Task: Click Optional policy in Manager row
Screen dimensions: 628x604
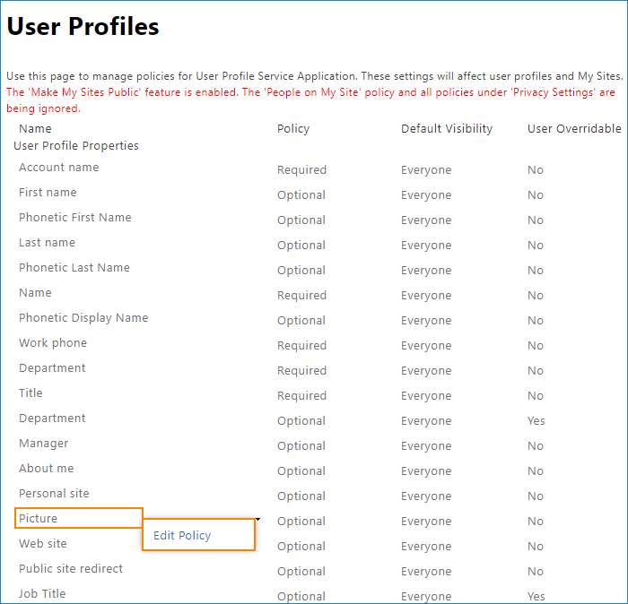Action: 301,445
